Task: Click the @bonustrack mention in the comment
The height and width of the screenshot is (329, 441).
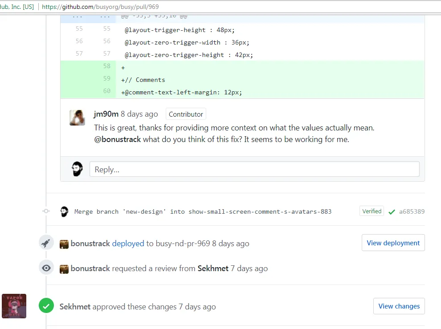Action: tap(117, 139)
